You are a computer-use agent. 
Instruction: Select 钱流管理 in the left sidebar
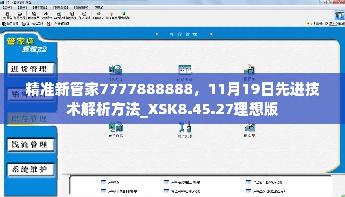click(31, 144)
